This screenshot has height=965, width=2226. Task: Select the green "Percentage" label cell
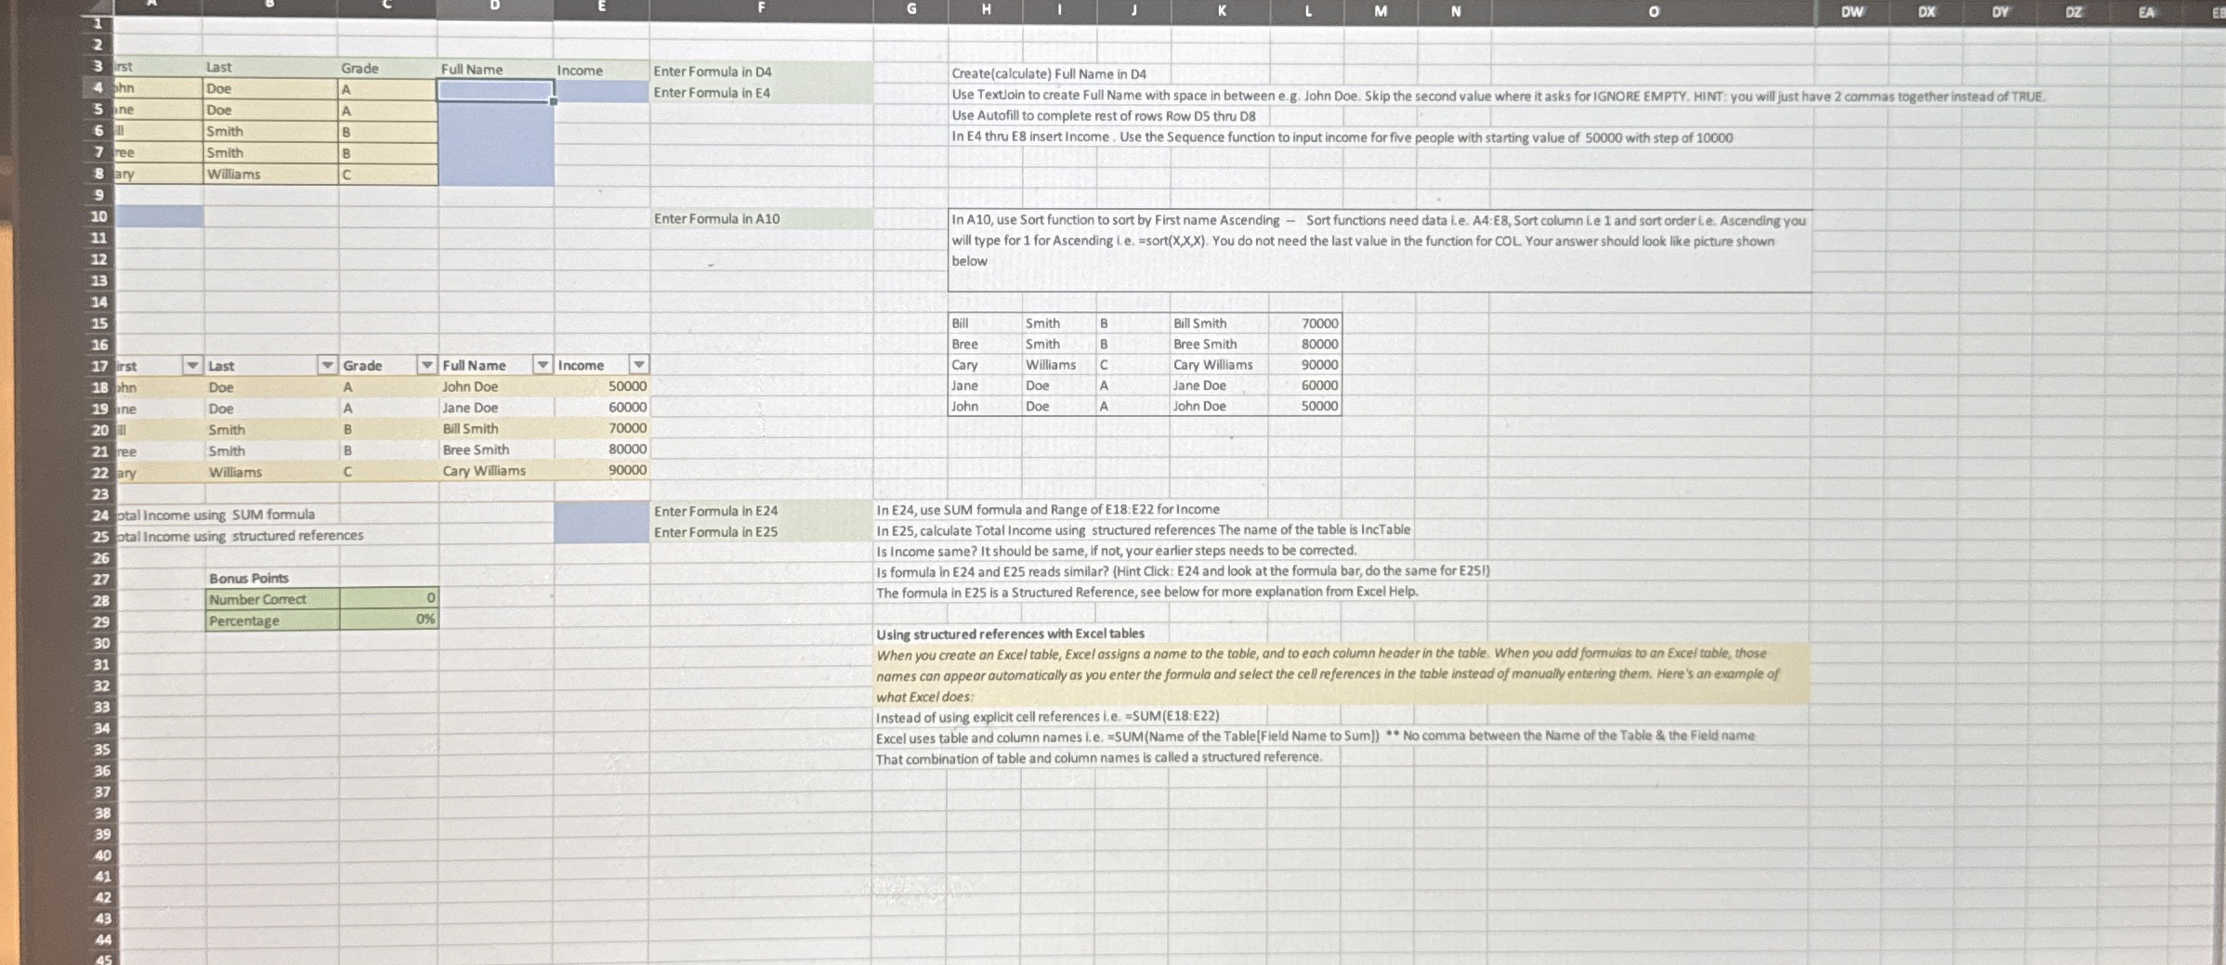click(x=272, y=620)
